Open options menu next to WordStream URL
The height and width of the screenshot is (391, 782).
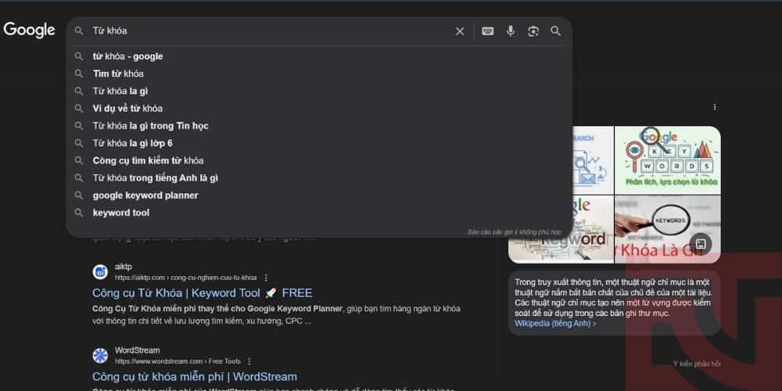point(249,361)
